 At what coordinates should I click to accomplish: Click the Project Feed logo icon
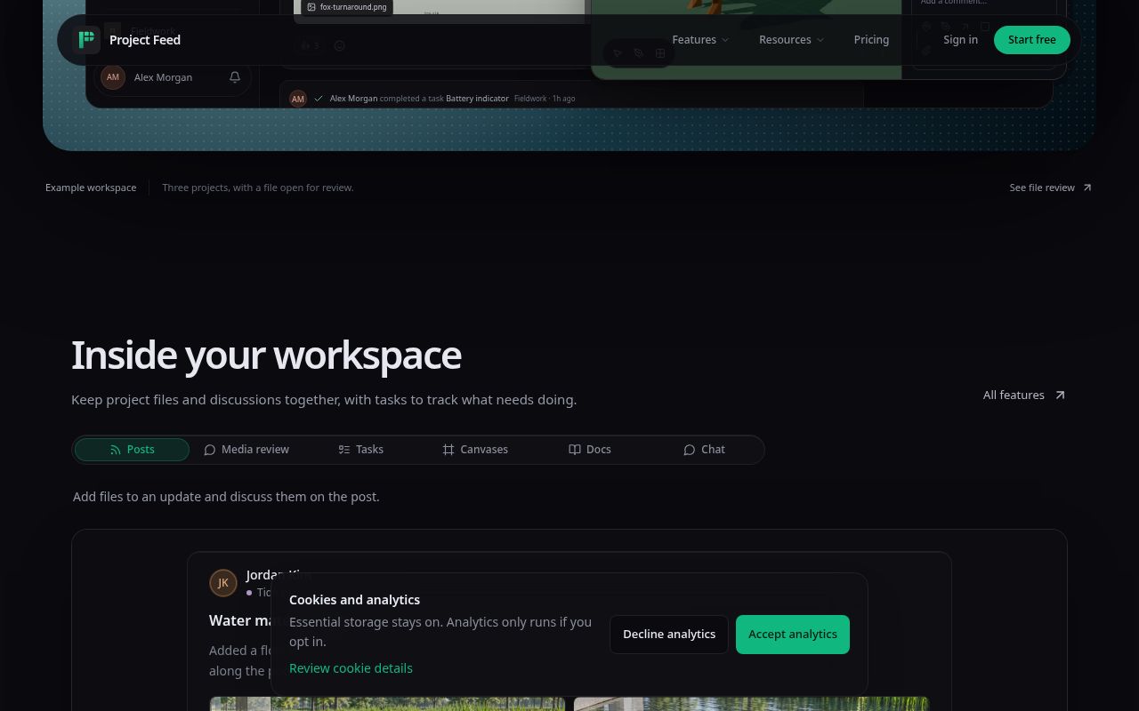pos(86,40)
